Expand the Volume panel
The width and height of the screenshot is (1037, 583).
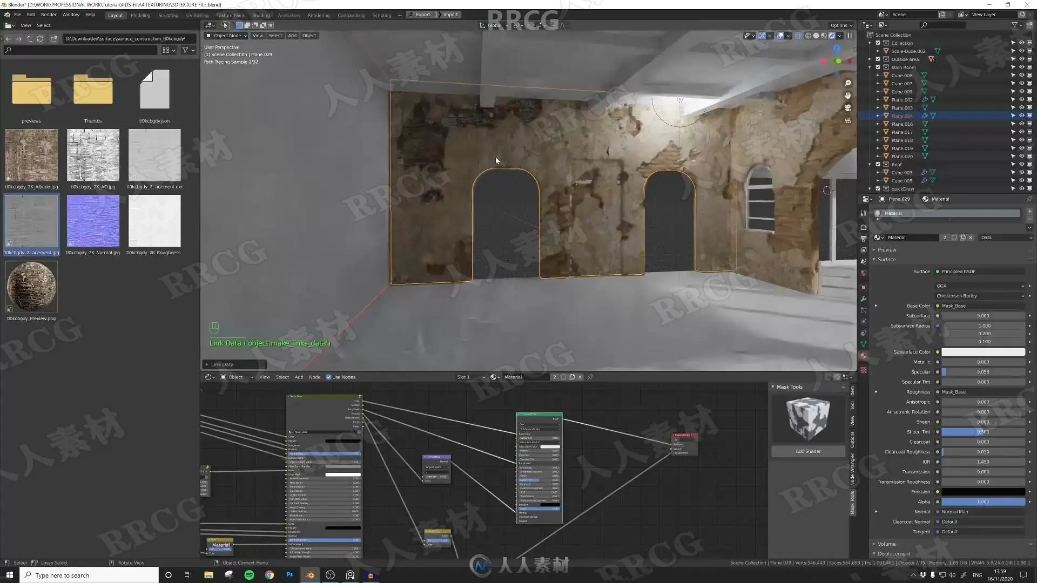[x=886, y=544]
